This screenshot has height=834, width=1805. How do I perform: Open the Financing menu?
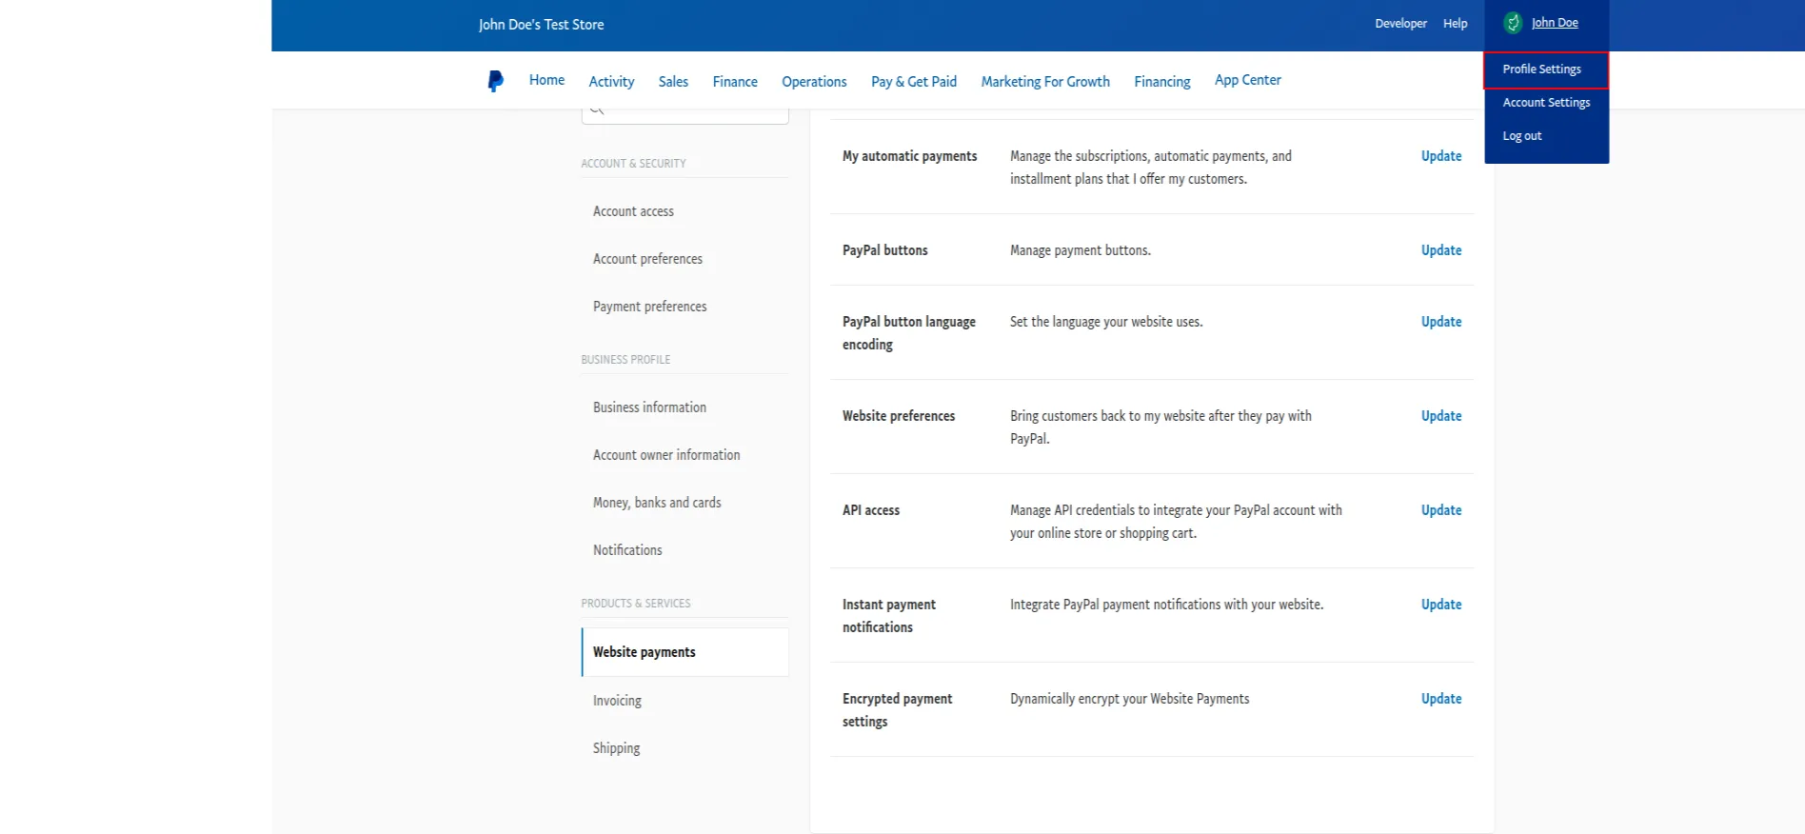(x=1162, y=82)
